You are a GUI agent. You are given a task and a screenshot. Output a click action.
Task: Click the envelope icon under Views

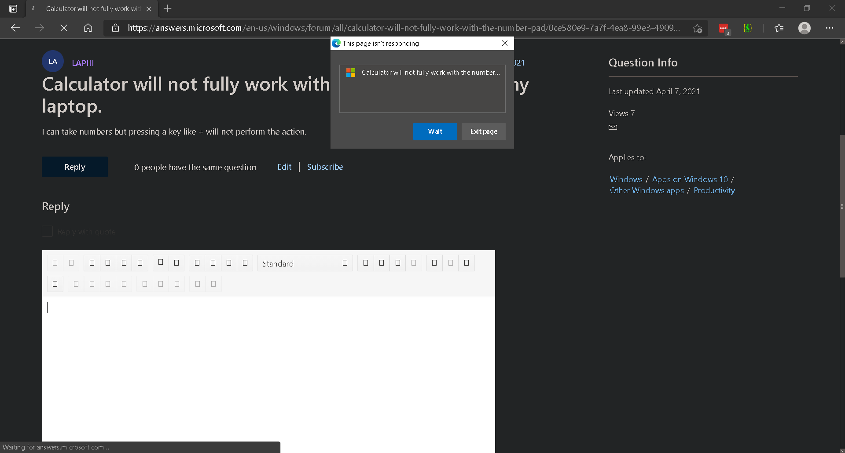613,127
